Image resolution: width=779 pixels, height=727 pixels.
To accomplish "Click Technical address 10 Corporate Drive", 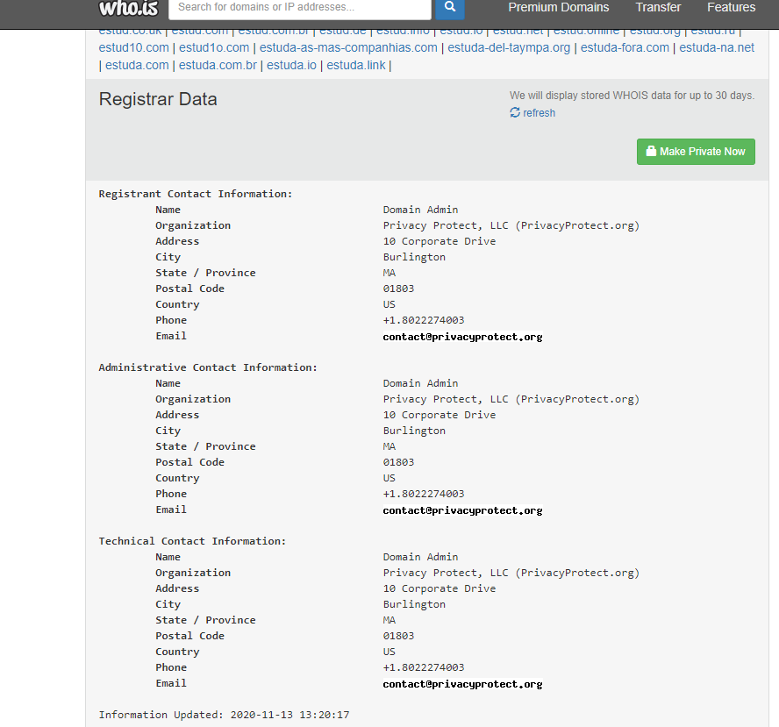I will pos(440,589).
